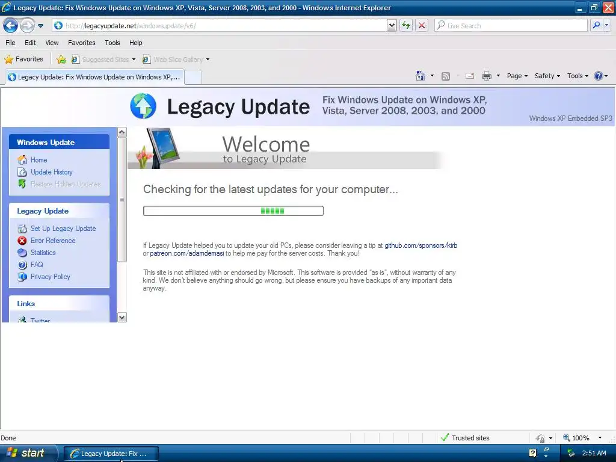
Task: Open the Edit menu
Action: (30, 43)
